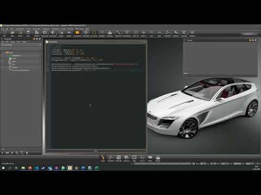Image resolution: width=261 pixels, height=195 pixels.
Task: Click the taskbar search icon
Action: 10,168
